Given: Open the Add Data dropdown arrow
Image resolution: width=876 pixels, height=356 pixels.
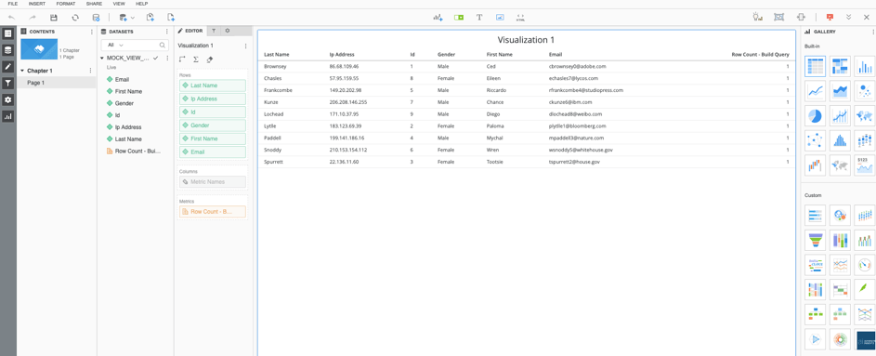Looking at the screenshot, I should pos(133,18).
